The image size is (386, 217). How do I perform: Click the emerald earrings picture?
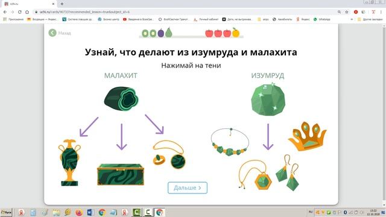pyautogui.click(x=288, y=172)
